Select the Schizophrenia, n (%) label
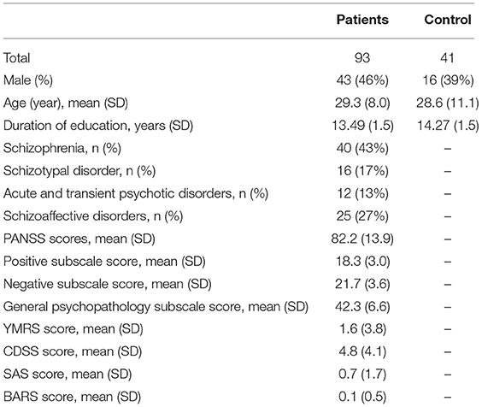Viewport: 482px width, 407px height. click(62, 148)
